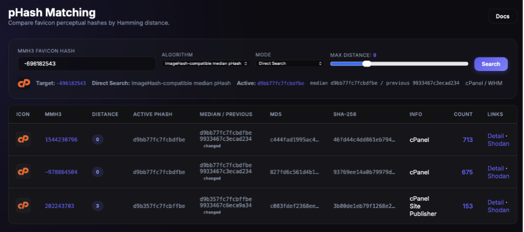Open the Algorithm dropdown
Image resolution: width=524 pixels, height=232 pixels.
205,63
